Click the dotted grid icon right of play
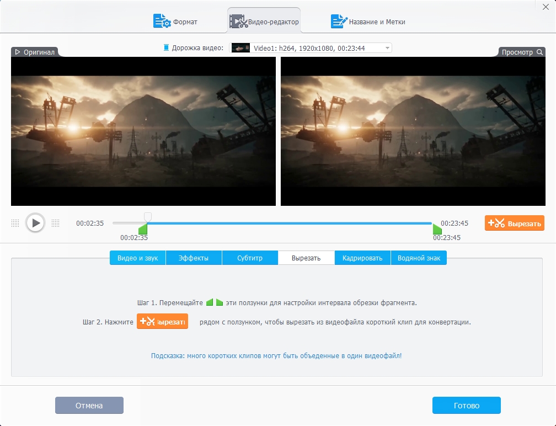Viewport: 556px width, 426px height. (55, 223)
